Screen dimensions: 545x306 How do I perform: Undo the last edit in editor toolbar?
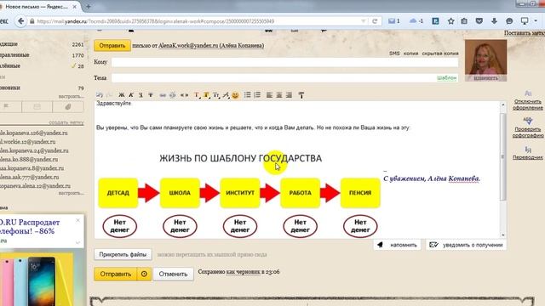click(100, 94)
